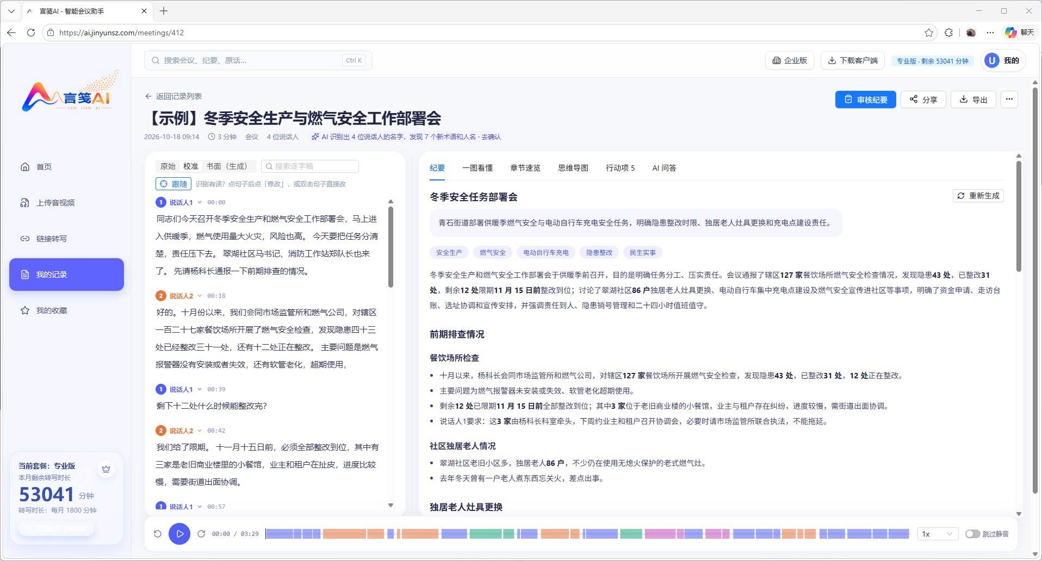Open the 我的 user avatar menu
This screenshot has width=1042, height=561.
tap(1003, 60)
